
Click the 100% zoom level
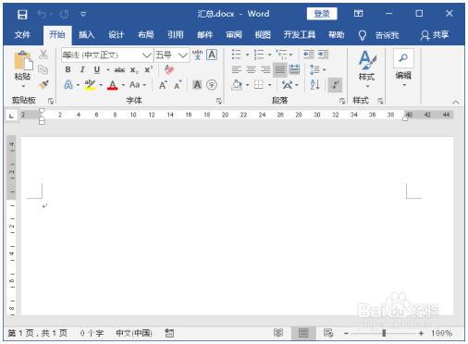tap(441, 333)
